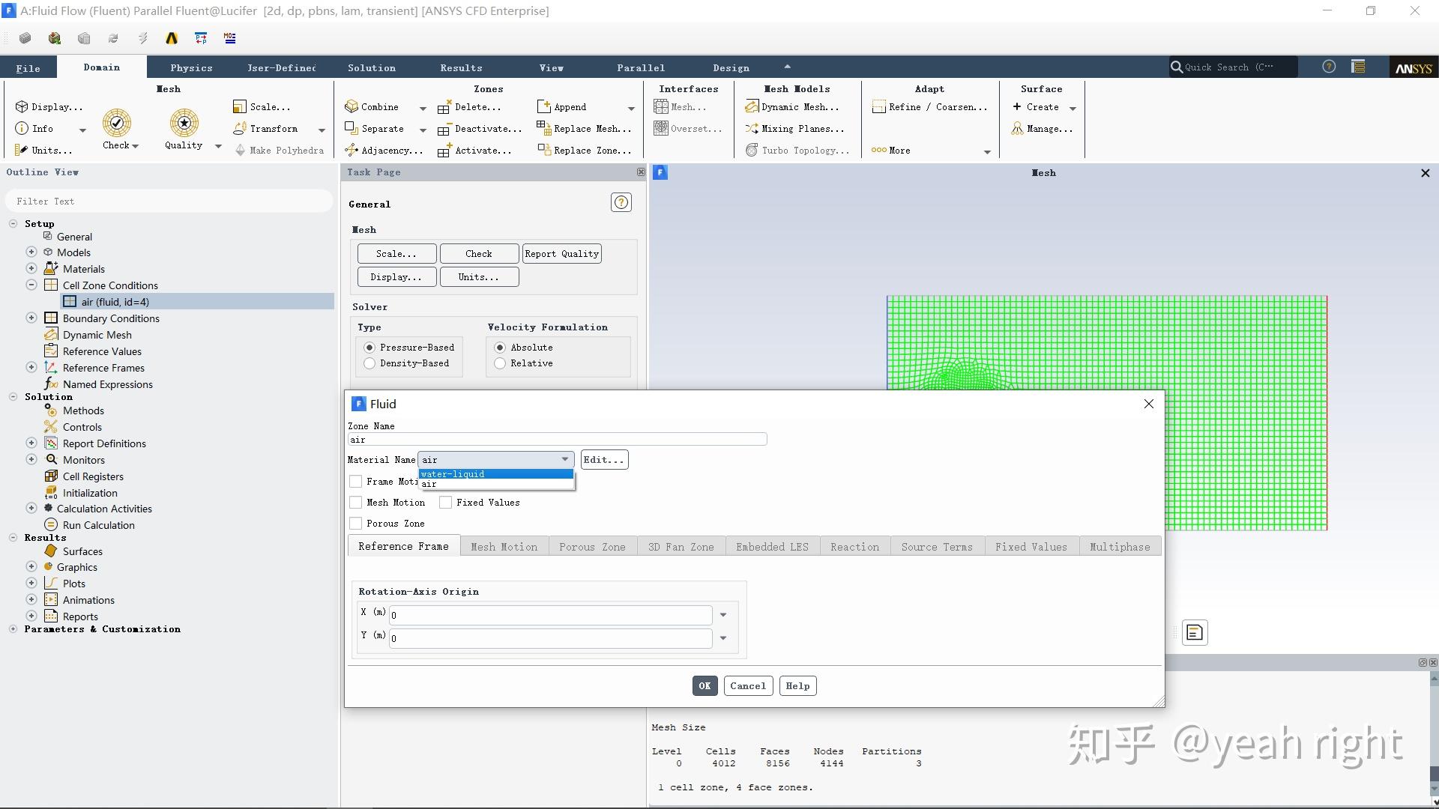The height and width of the screenshot is (809, 1439).
Task: Open Dynamic Mesh models option
Action: pos(793,107)
